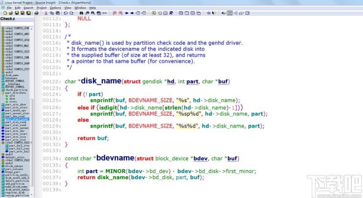Select part_size_read in symbol list
The height and width of the screenshot is (198, 363).
coord(15,122)
